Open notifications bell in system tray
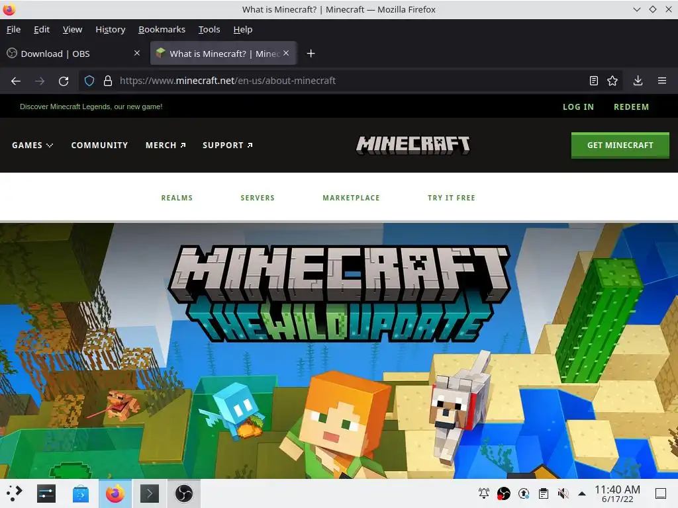The image size is (678, 508). point(484,493)
